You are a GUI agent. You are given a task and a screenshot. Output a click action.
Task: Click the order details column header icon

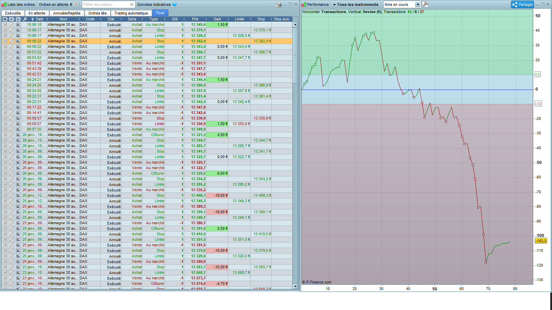[18, 19]
